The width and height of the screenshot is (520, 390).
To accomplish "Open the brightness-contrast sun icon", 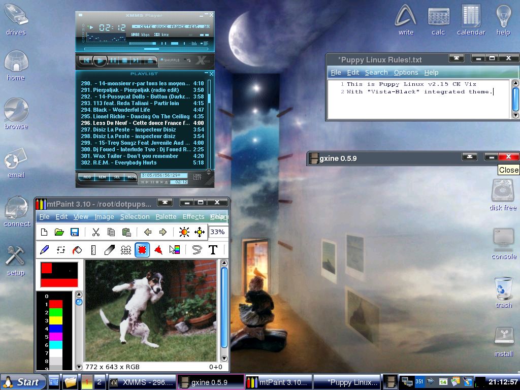I will (184, 233).
